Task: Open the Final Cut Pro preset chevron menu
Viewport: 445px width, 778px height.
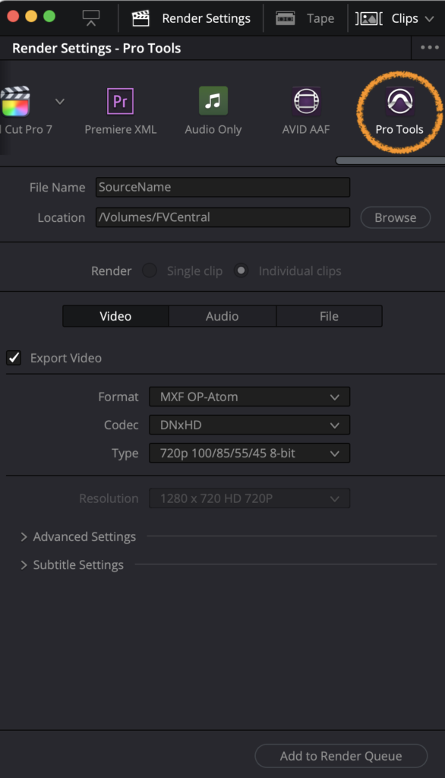Action: (x=59, y=102)
